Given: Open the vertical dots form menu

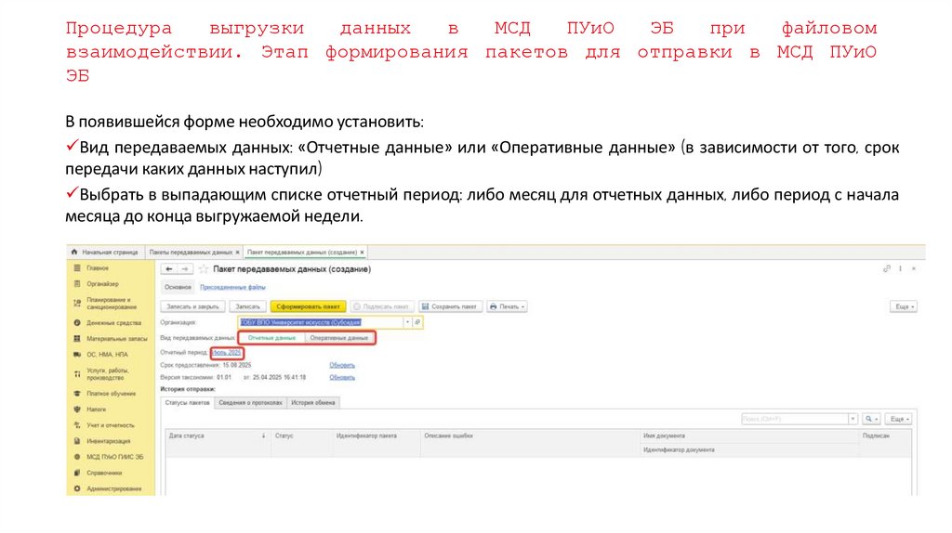Looking at the screenshot, I should point(900,268).
